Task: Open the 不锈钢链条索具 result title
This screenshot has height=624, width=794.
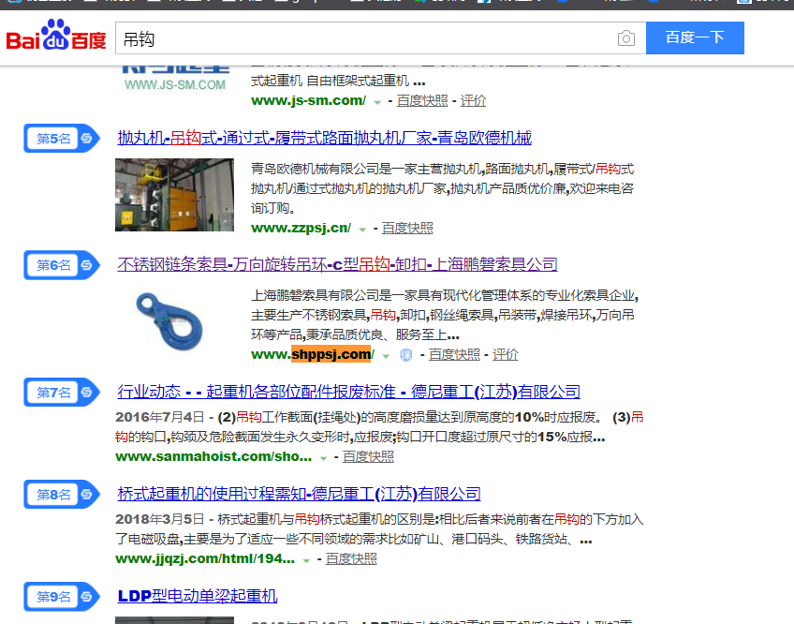Action: [x=337, y=264]
